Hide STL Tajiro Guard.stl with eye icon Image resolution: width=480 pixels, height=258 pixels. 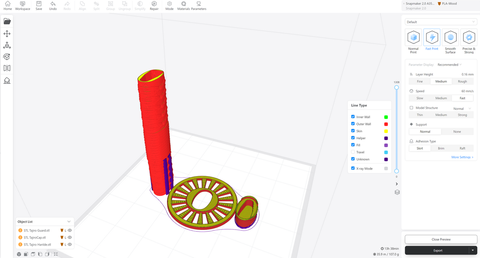point(70,230)
